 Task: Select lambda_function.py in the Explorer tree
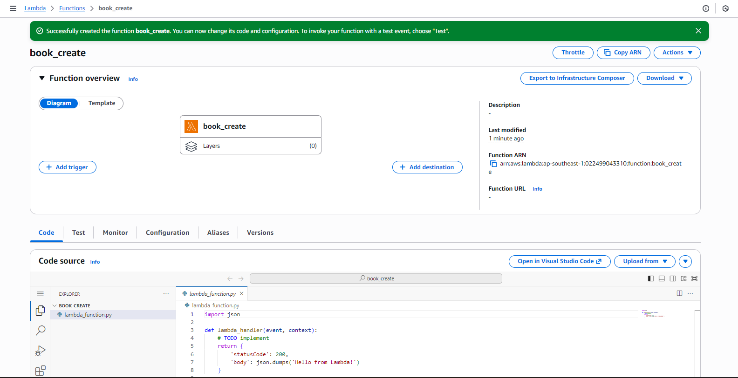[113, 315]
